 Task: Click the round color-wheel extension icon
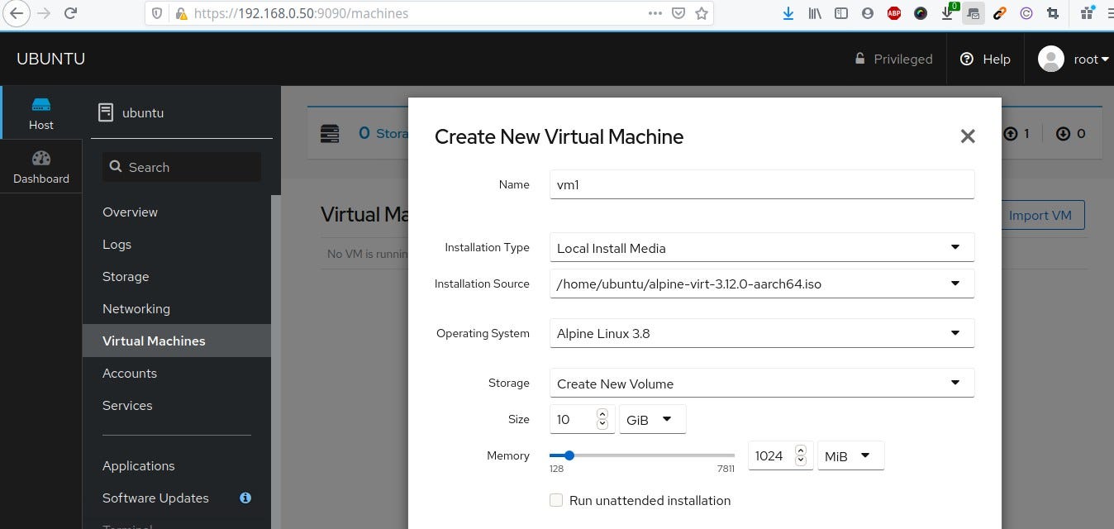pyautogui.click(x=921, y=13)
